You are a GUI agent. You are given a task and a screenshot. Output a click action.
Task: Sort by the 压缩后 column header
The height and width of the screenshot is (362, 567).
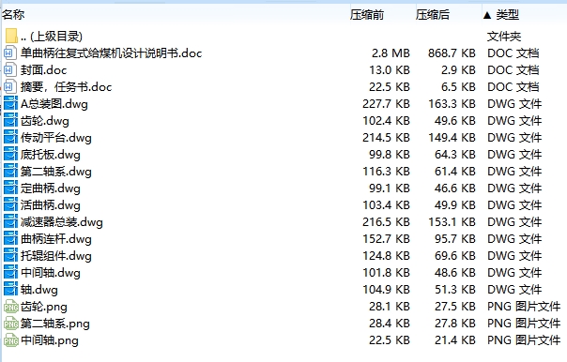pyautogui.click(x=433, y=15)
